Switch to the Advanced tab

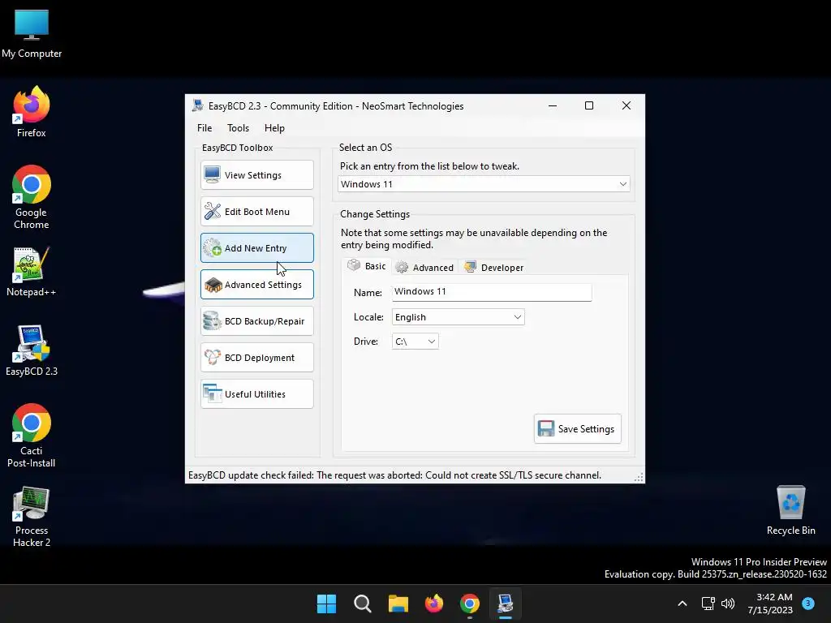(x=425, y=268)
